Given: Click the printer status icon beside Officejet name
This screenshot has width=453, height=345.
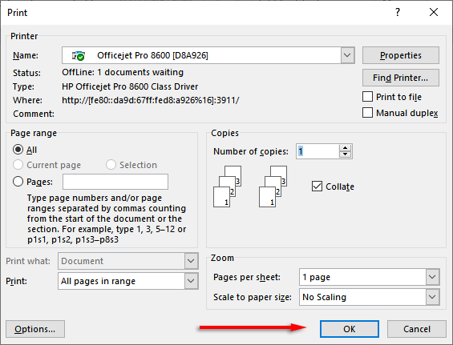Looking at the screenshot, I should 79,55.
